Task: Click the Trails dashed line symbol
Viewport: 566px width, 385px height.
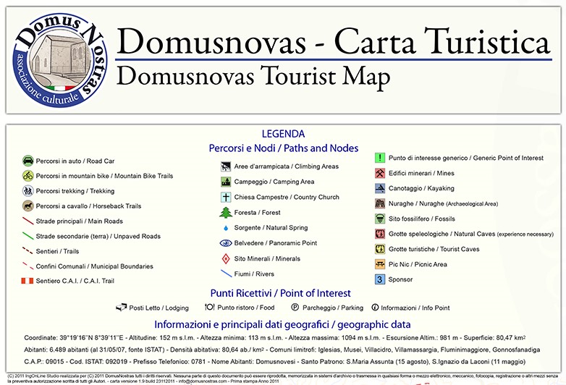Action: pyautogui.click(x=28, y=251)
